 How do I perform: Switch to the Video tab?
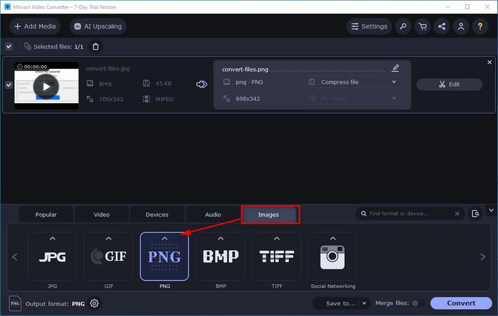[x=101, y=215]
